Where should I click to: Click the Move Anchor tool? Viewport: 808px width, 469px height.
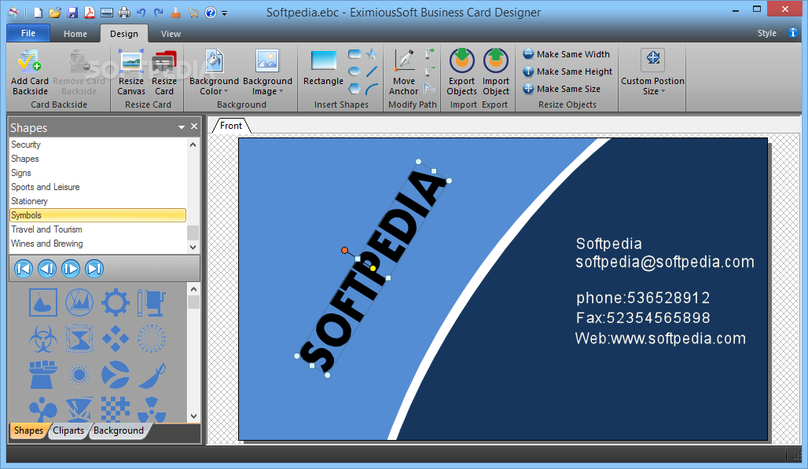(404, 72)
